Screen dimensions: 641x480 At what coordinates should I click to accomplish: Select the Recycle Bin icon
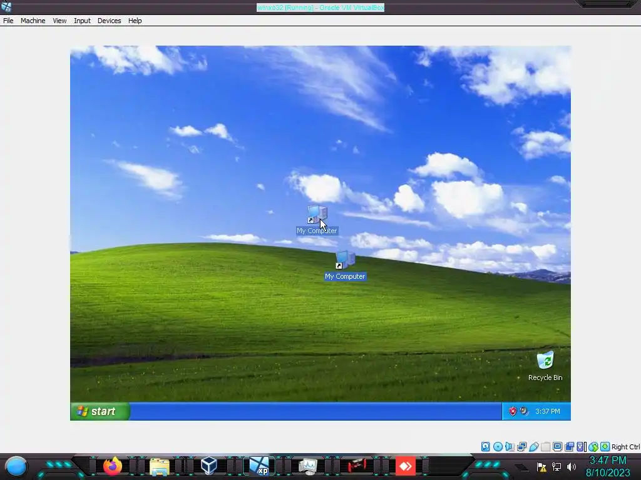pos(545,366)
